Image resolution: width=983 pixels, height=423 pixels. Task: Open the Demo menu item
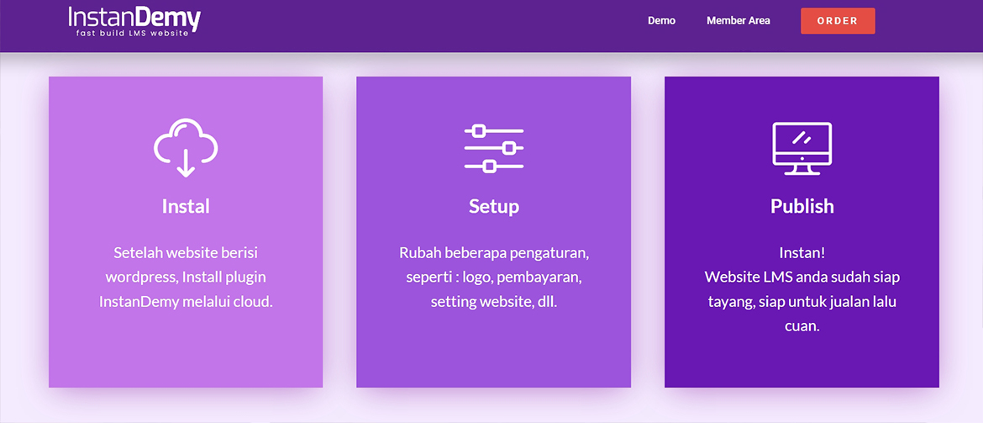pos(661,21)
